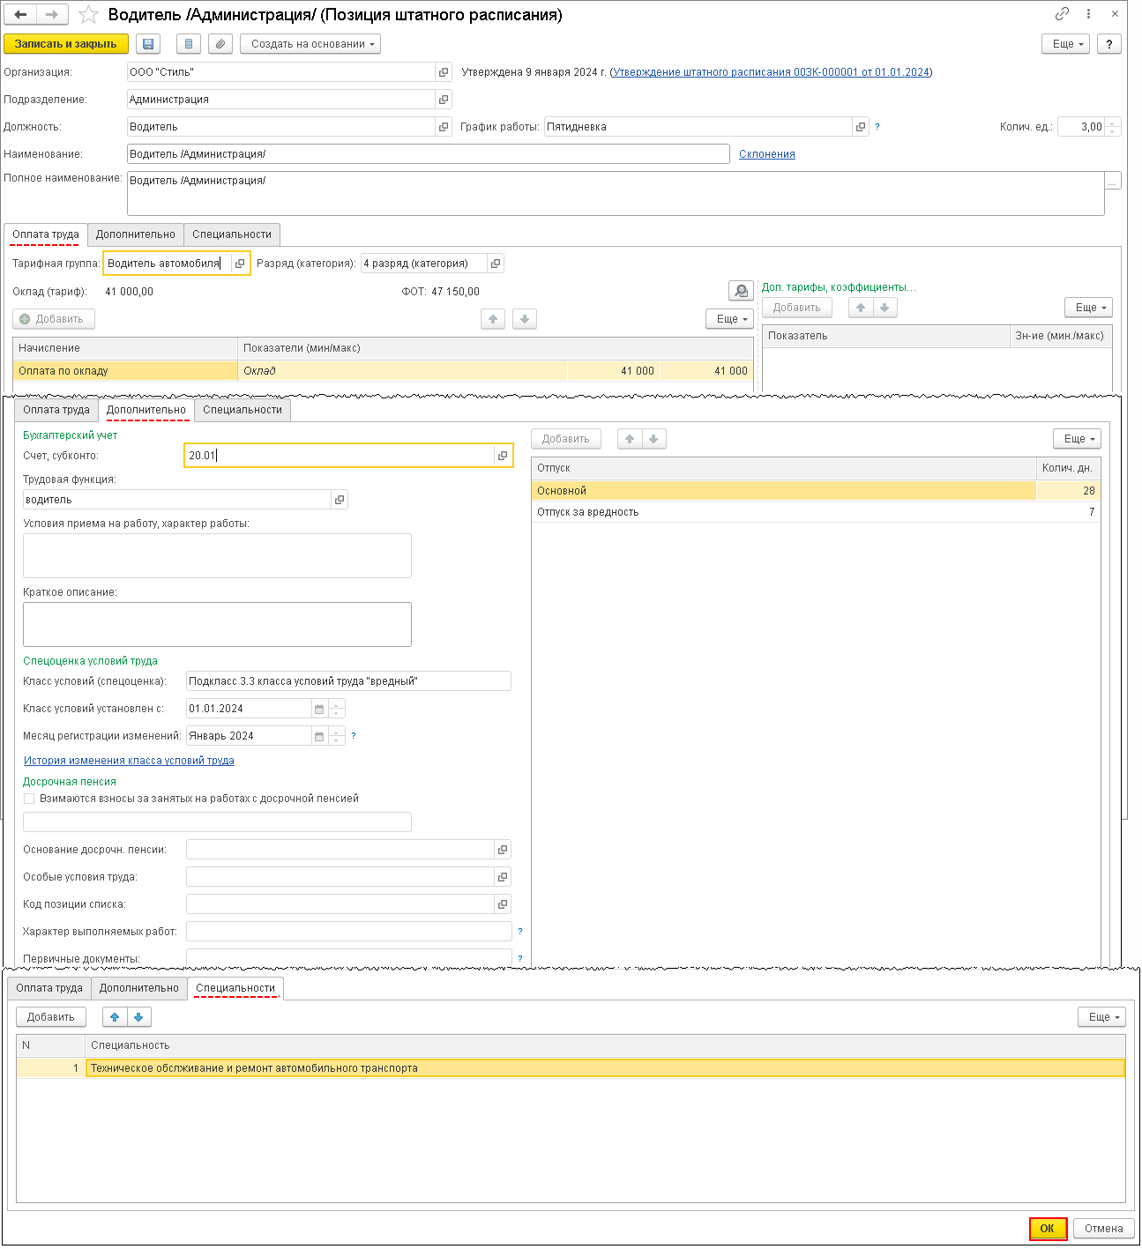Open the Особые условия труда selector

(x=503, y=877)
